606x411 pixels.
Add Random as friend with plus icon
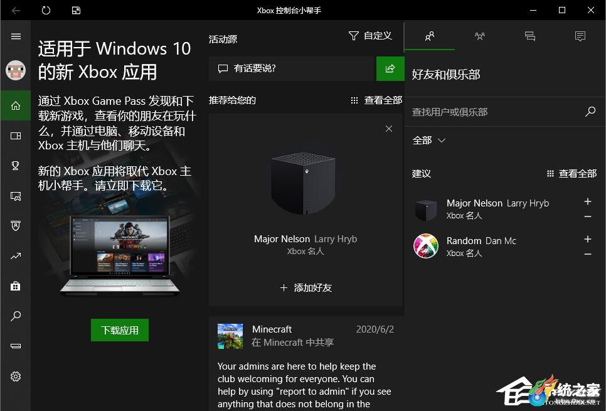(x=588, y=239)
